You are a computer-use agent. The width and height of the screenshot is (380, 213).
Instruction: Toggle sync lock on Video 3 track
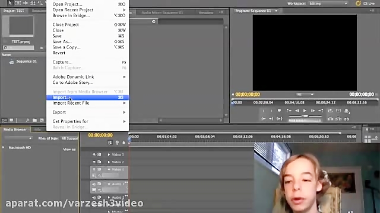(x=99, y=154)
